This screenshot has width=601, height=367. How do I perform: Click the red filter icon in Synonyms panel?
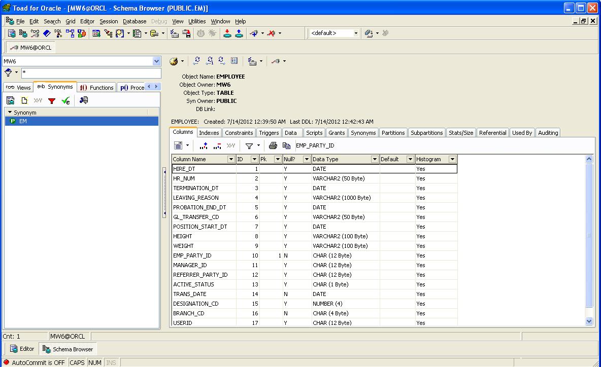tap(52, 101)
